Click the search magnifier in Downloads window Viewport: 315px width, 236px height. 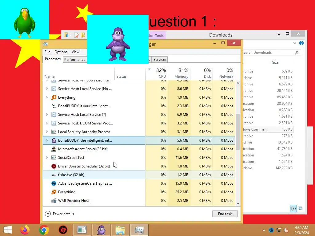297,53
